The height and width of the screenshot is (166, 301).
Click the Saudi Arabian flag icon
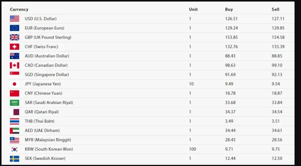(14, 103)
